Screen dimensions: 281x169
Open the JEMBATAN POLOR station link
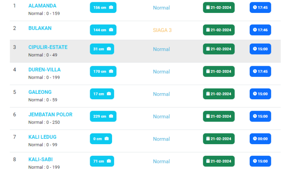coord(50,114)
